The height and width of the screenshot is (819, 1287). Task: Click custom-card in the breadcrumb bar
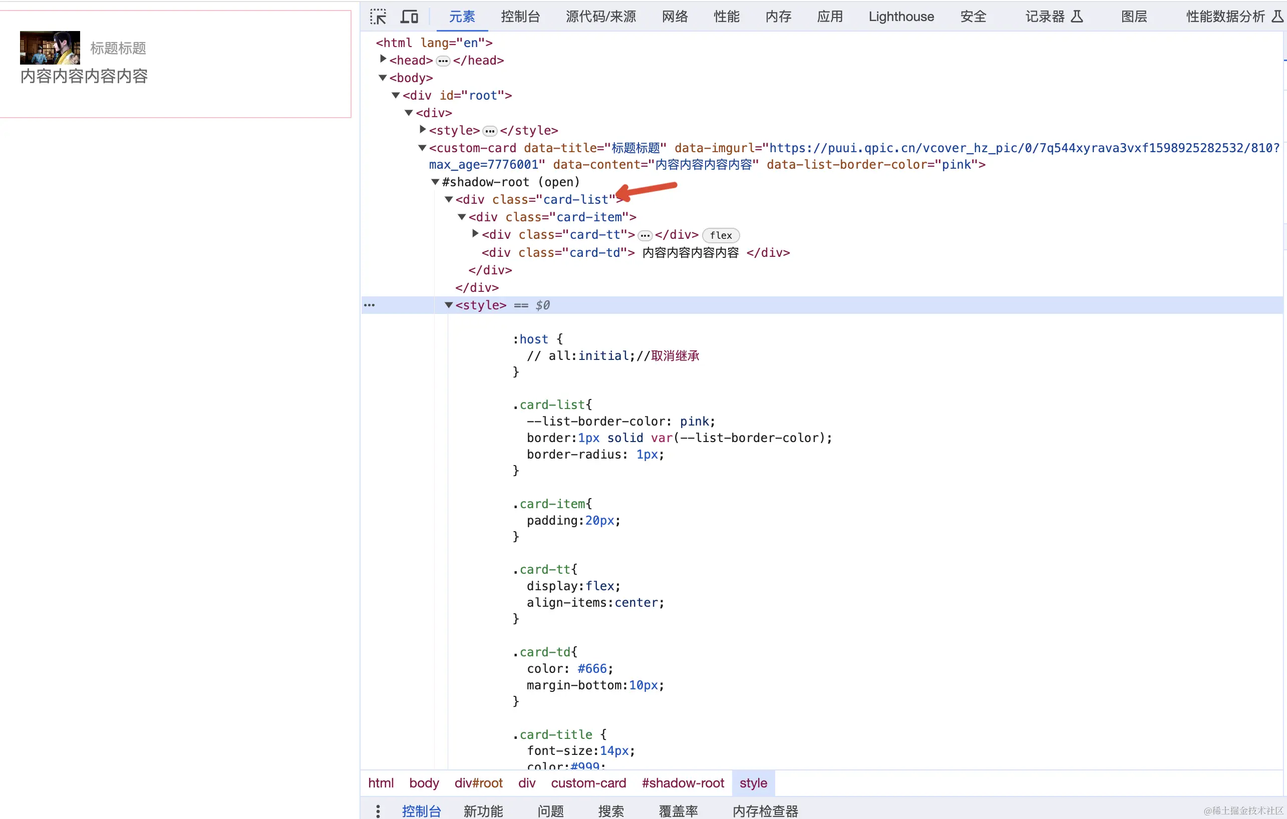click(588, 782)
